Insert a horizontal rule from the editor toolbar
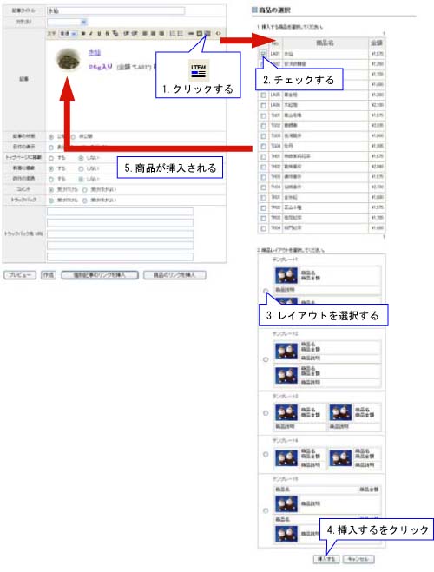Image resolution: width=434 pixels, height=572 pixels. tap(191, 34)
